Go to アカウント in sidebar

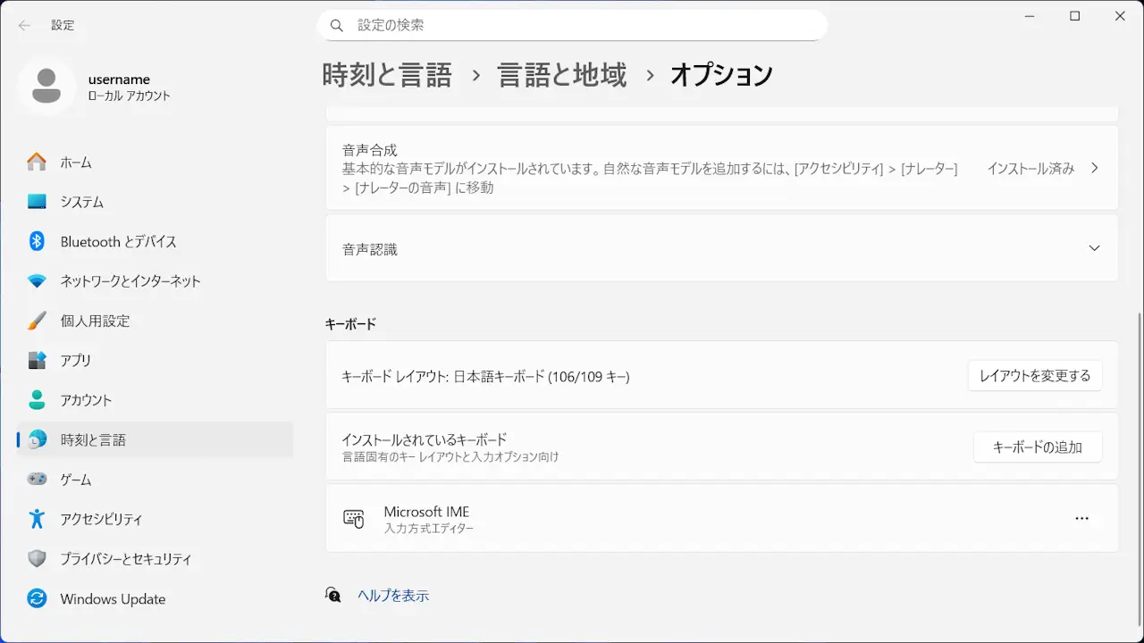tap(86, 400)
